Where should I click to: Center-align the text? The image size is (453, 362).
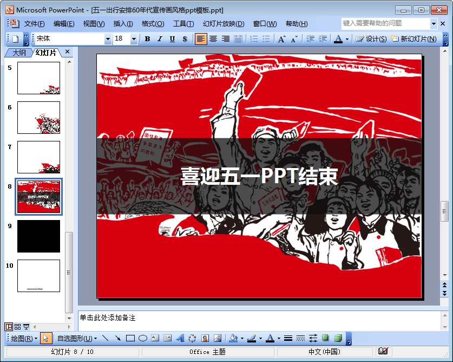213,39
